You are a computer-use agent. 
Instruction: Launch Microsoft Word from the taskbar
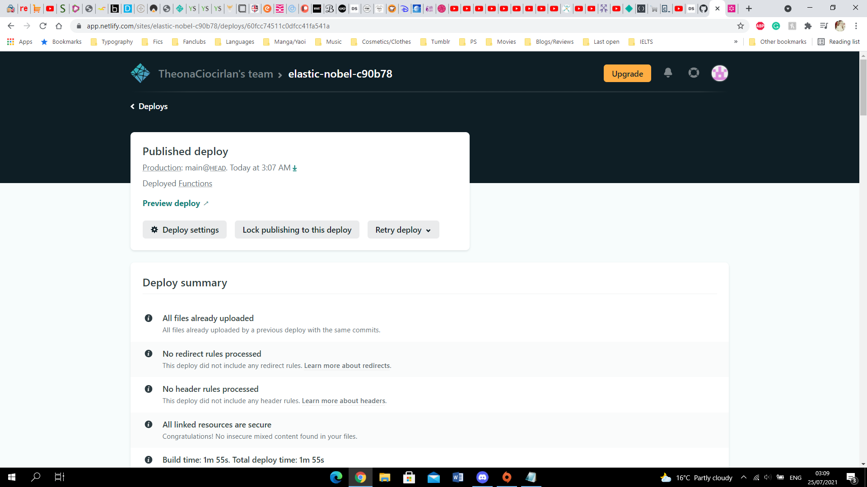click(x=458, y=477)
